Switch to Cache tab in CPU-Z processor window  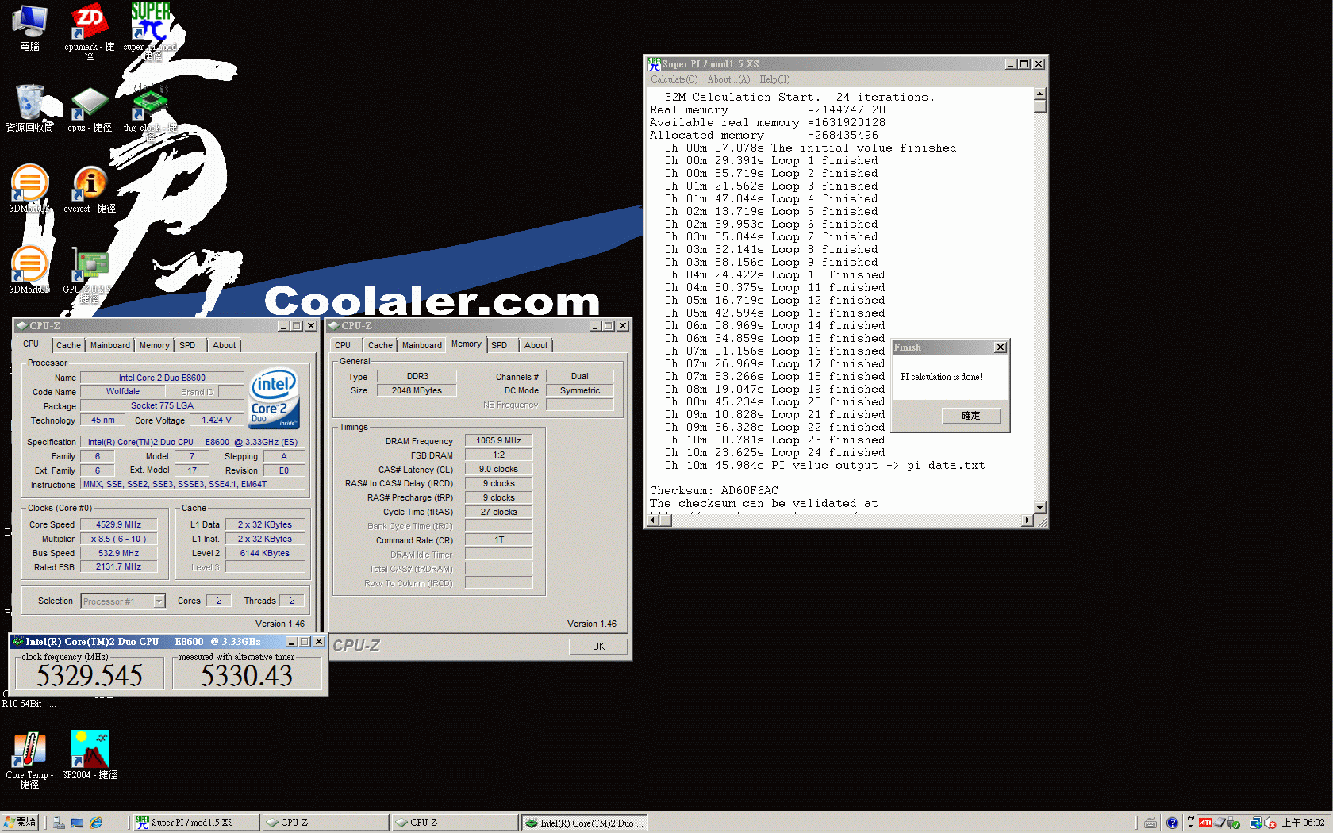click(68, 345)
